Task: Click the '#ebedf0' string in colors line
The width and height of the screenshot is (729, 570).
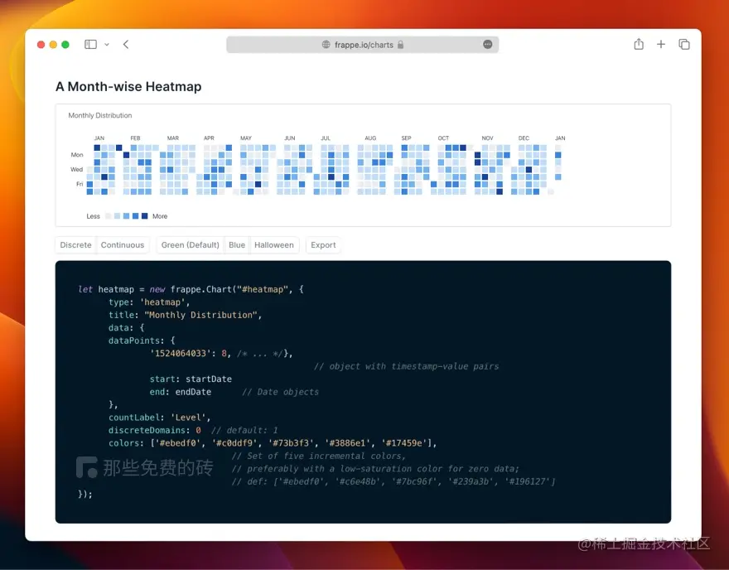Action: click(x=178, y=443)
